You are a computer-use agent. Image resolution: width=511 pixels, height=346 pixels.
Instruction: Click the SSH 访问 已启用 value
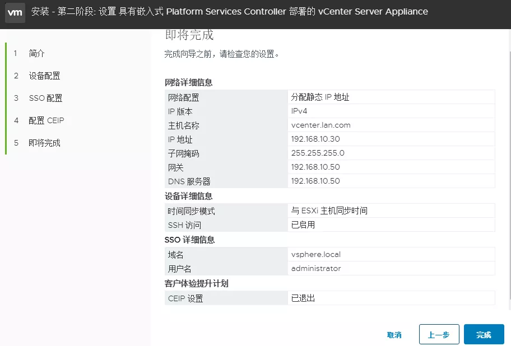click(303, 225)
